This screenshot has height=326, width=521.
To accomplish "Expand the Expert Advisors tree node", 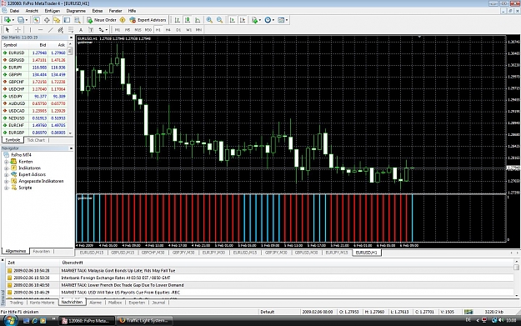I will [7, 175].
